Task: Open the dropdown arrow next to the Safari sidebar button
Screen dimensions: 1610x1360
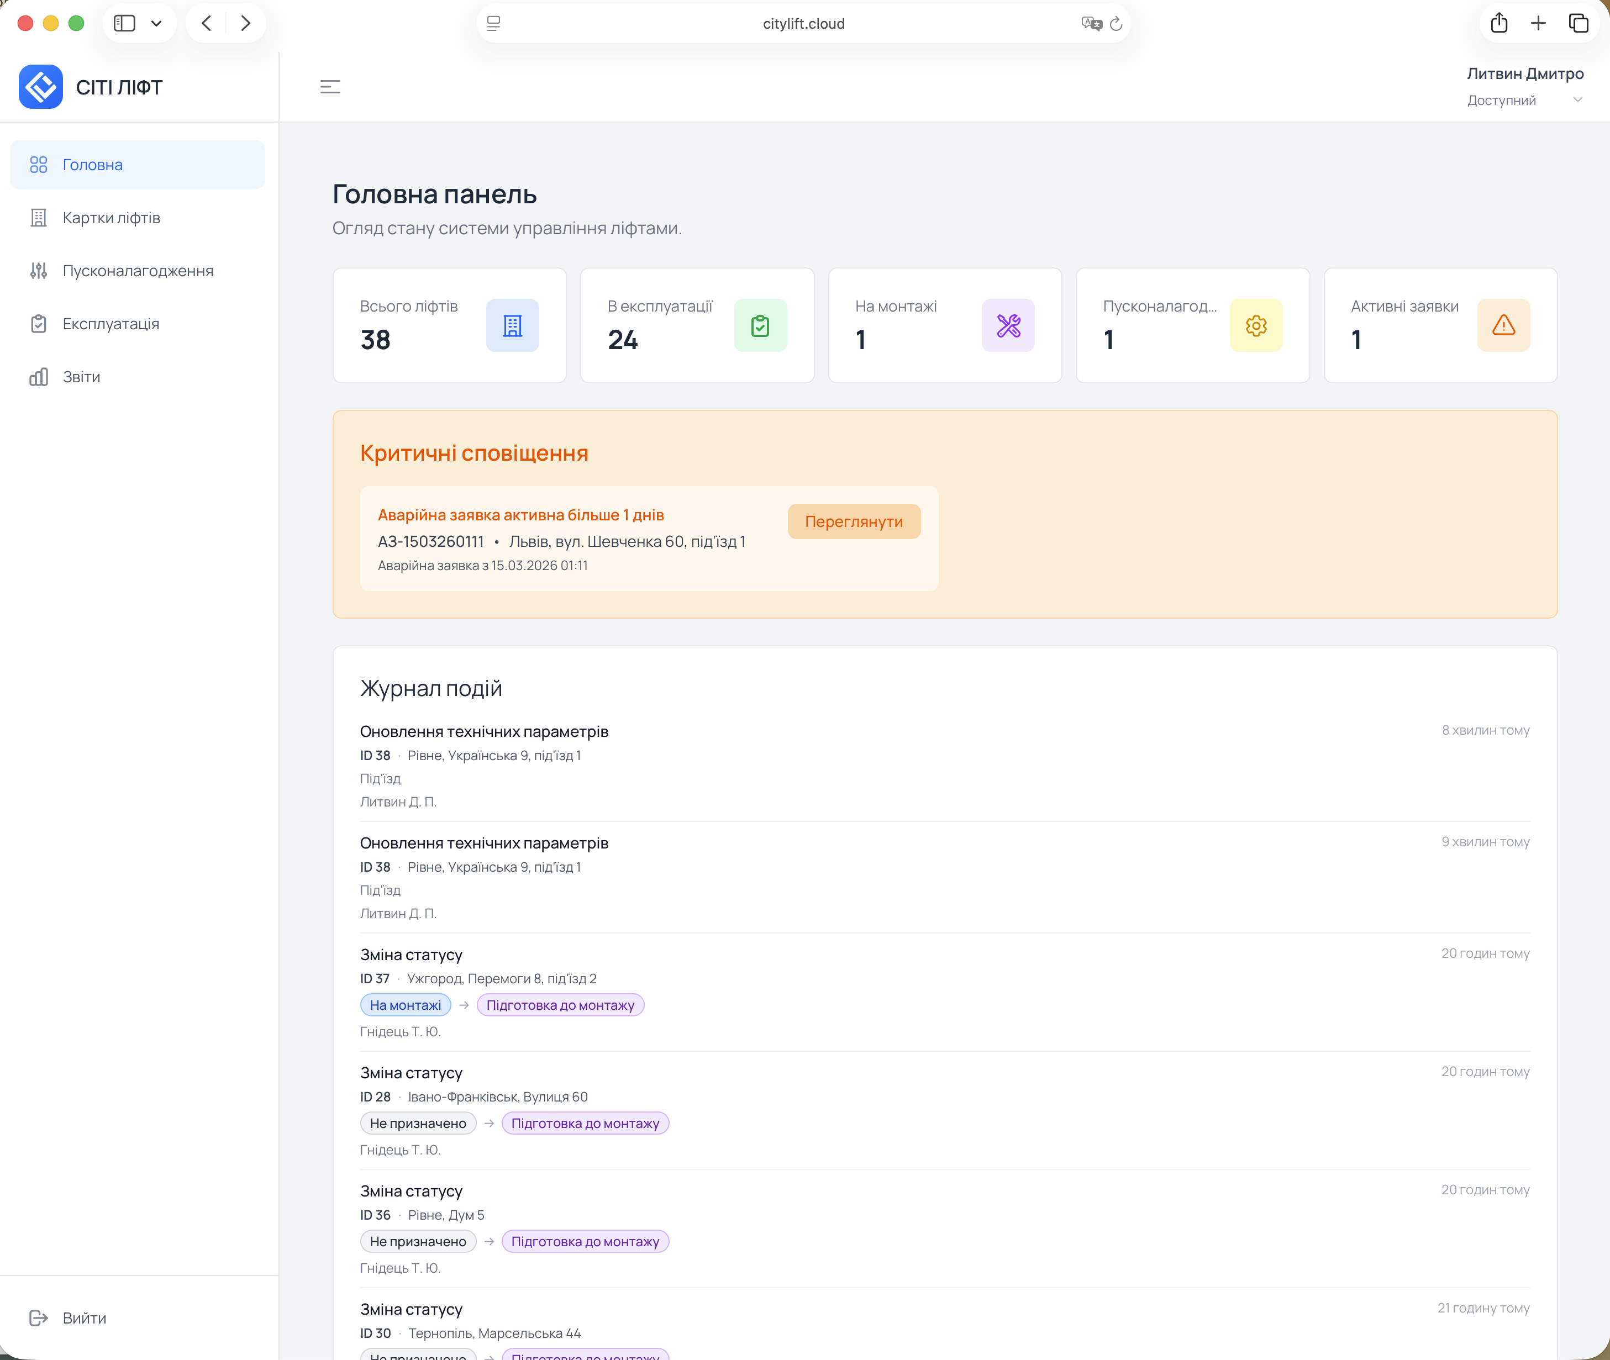Action: point(156,23)
